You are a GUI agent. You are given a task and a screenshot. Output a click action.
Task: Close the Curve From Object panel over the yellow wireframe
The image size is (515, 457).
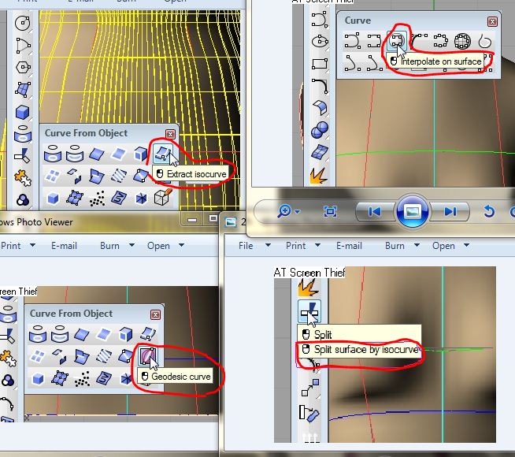point(170,134)
